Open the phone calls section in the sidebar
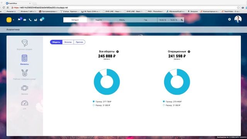Image resolution: width=247 pixels, height=139 pixels. tap(25, 90)
